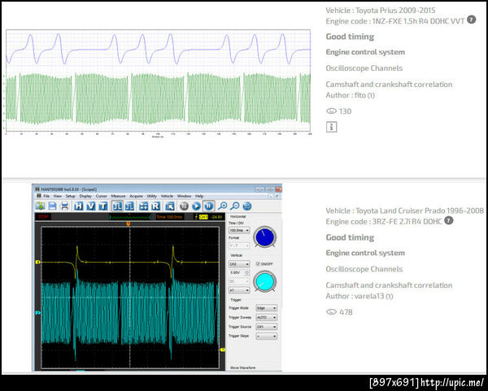Open the x1 probe attenuation dropdown

point(239,290)
